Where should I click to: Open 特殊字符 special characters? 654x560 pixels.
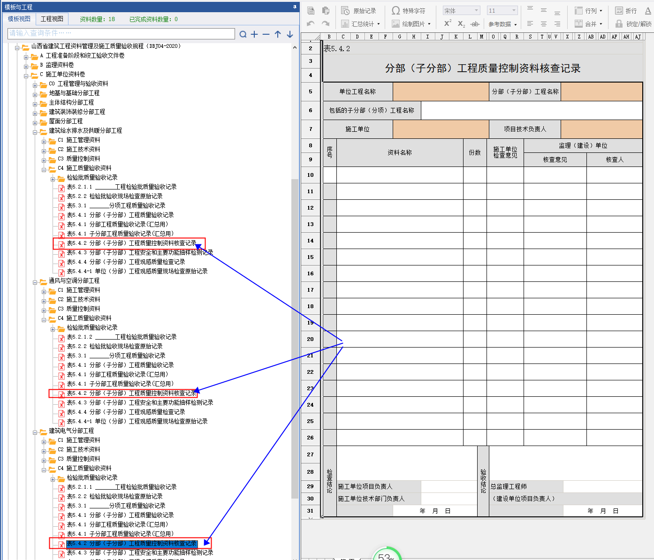click(409, 10)
